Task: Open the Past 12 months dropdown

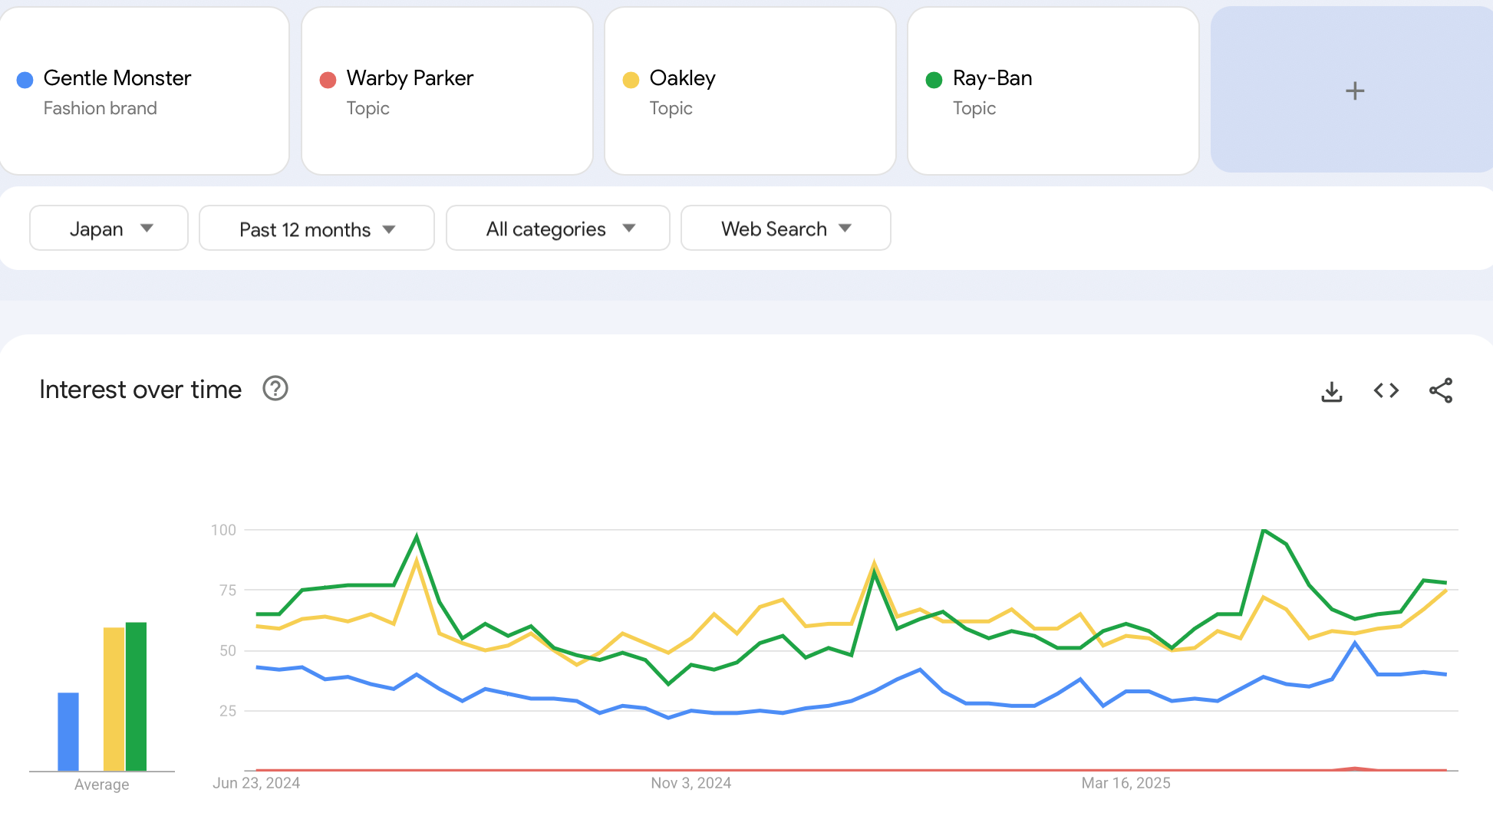Action: 317,228
